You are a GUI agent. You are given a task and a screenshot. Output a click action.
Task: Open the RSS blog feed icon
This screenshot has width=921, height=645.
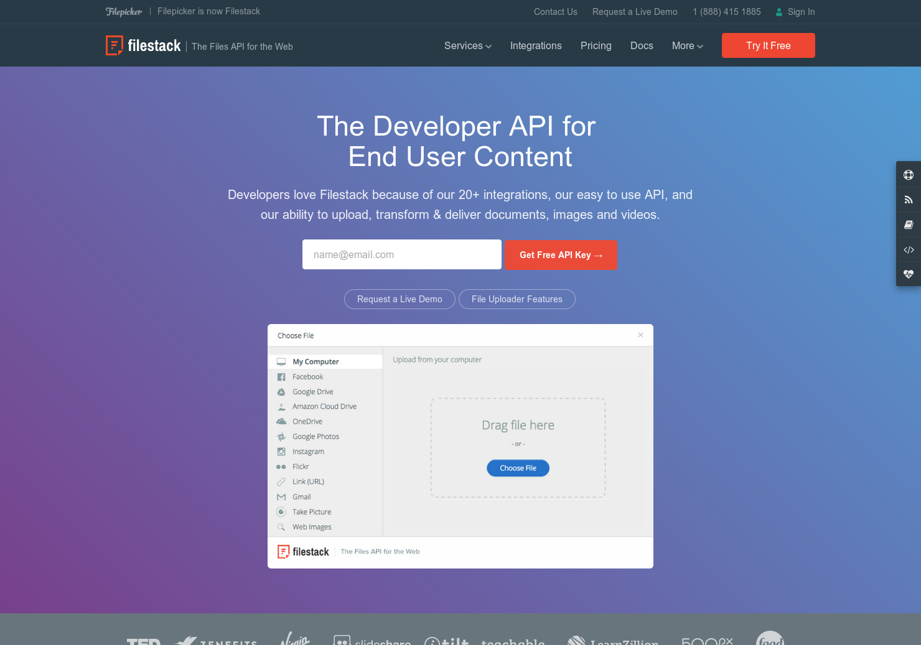tap(909, 200)
